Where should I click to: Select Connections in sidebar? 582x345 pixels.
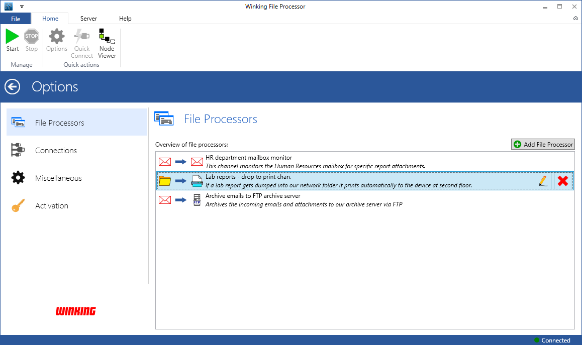tap(77, 150)
